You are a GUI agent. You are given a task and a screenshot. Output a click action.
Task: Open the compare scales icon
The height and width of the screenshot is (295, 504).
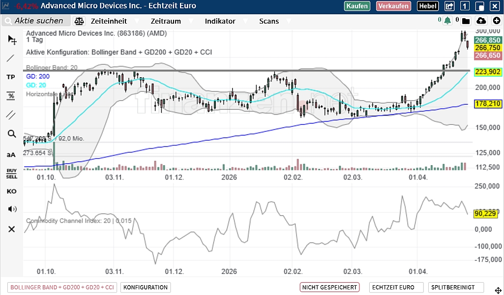[x=79, y=21]
